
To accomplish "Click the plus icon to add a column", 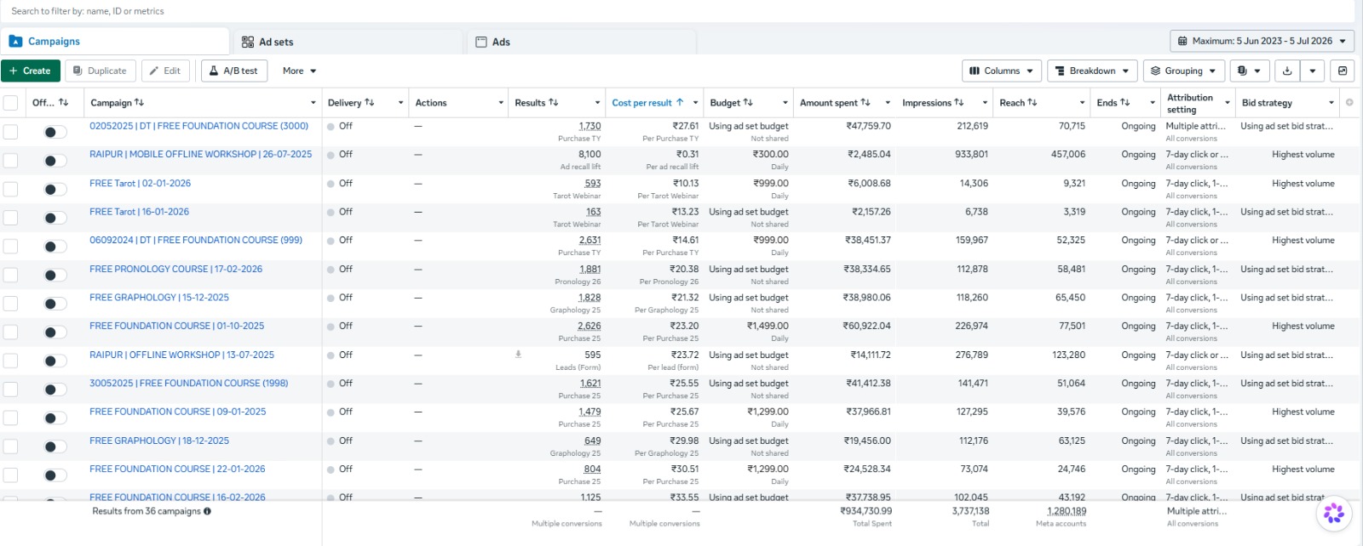I will pos(1349,103).
